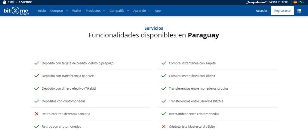Screen dimensions: 308x137
Task: Click the red X beside Retiro con transferencia bancaria
Action: [x=36, y=114]
